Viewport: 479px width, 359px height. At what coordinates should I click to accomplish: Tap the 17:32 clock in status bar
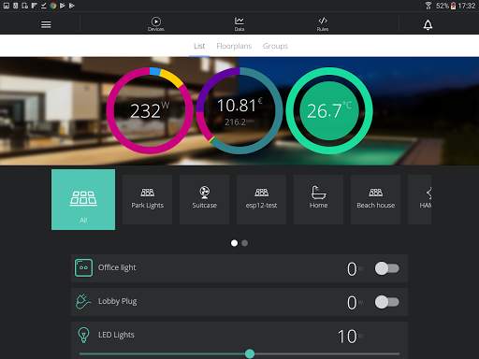[x=467, y=6]
